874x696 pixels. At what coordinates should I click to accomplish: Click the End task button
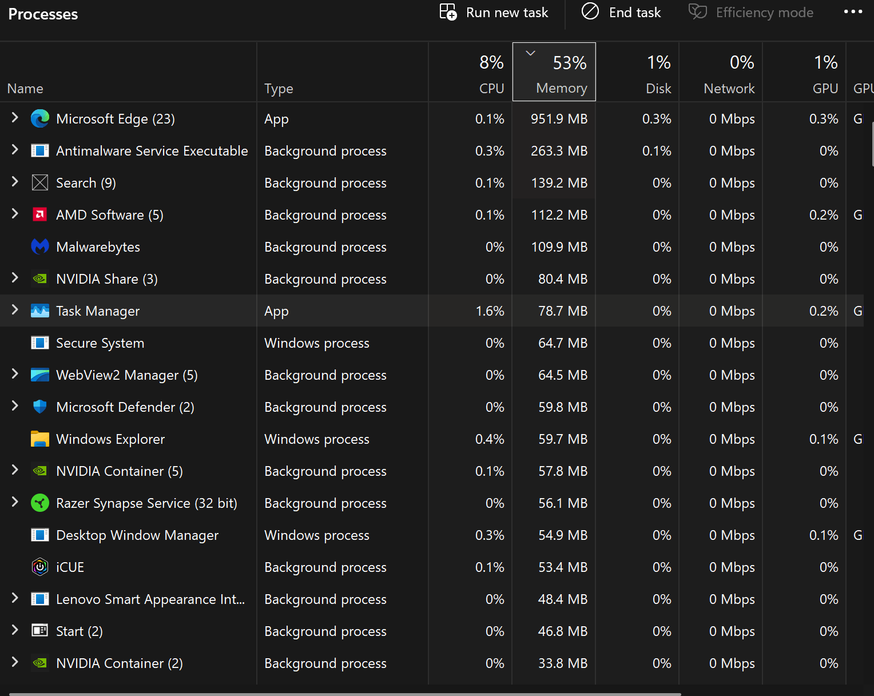(x=621, y=13)
